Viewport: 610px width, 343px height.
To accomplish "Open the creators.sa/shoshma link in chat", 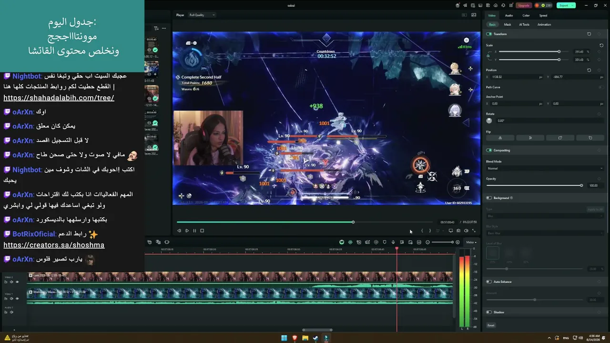I will (54, 245).
